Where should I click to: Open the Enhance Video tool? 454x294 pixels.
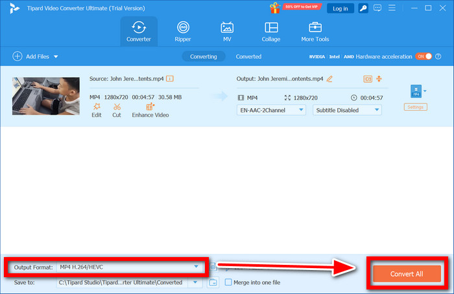click(x=150, y=111)
